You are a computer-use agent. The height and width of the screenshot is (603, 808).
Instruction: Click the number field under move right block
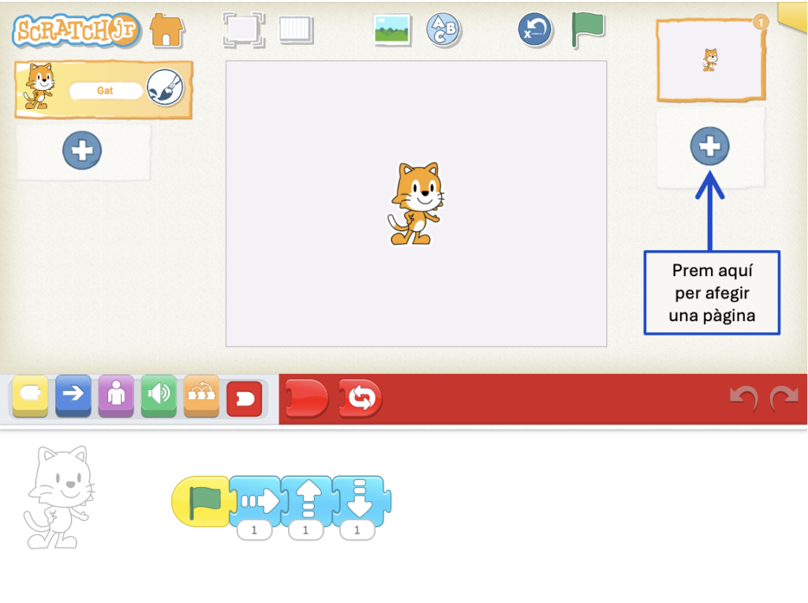254,531
